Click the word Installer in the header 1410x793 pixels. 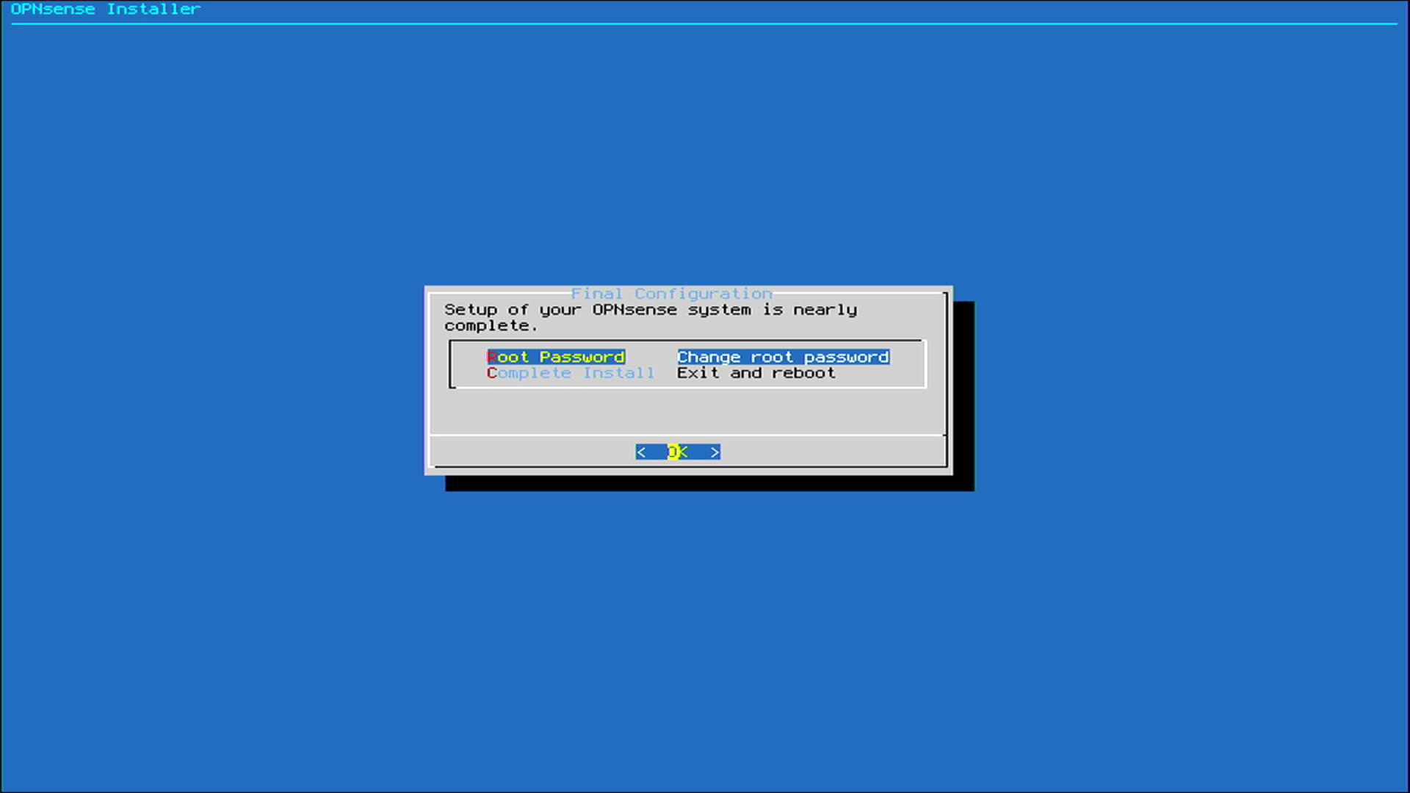click(x=153, y=10)
